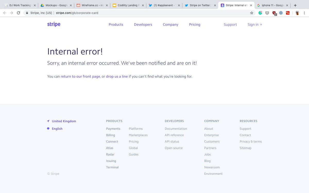Reload the current page
Screen dimensions: 309x193
(x=18, y=13)
